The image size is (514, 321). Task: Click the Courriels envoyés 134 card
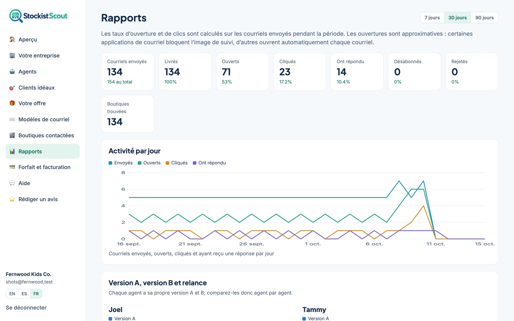coord(128,72)
